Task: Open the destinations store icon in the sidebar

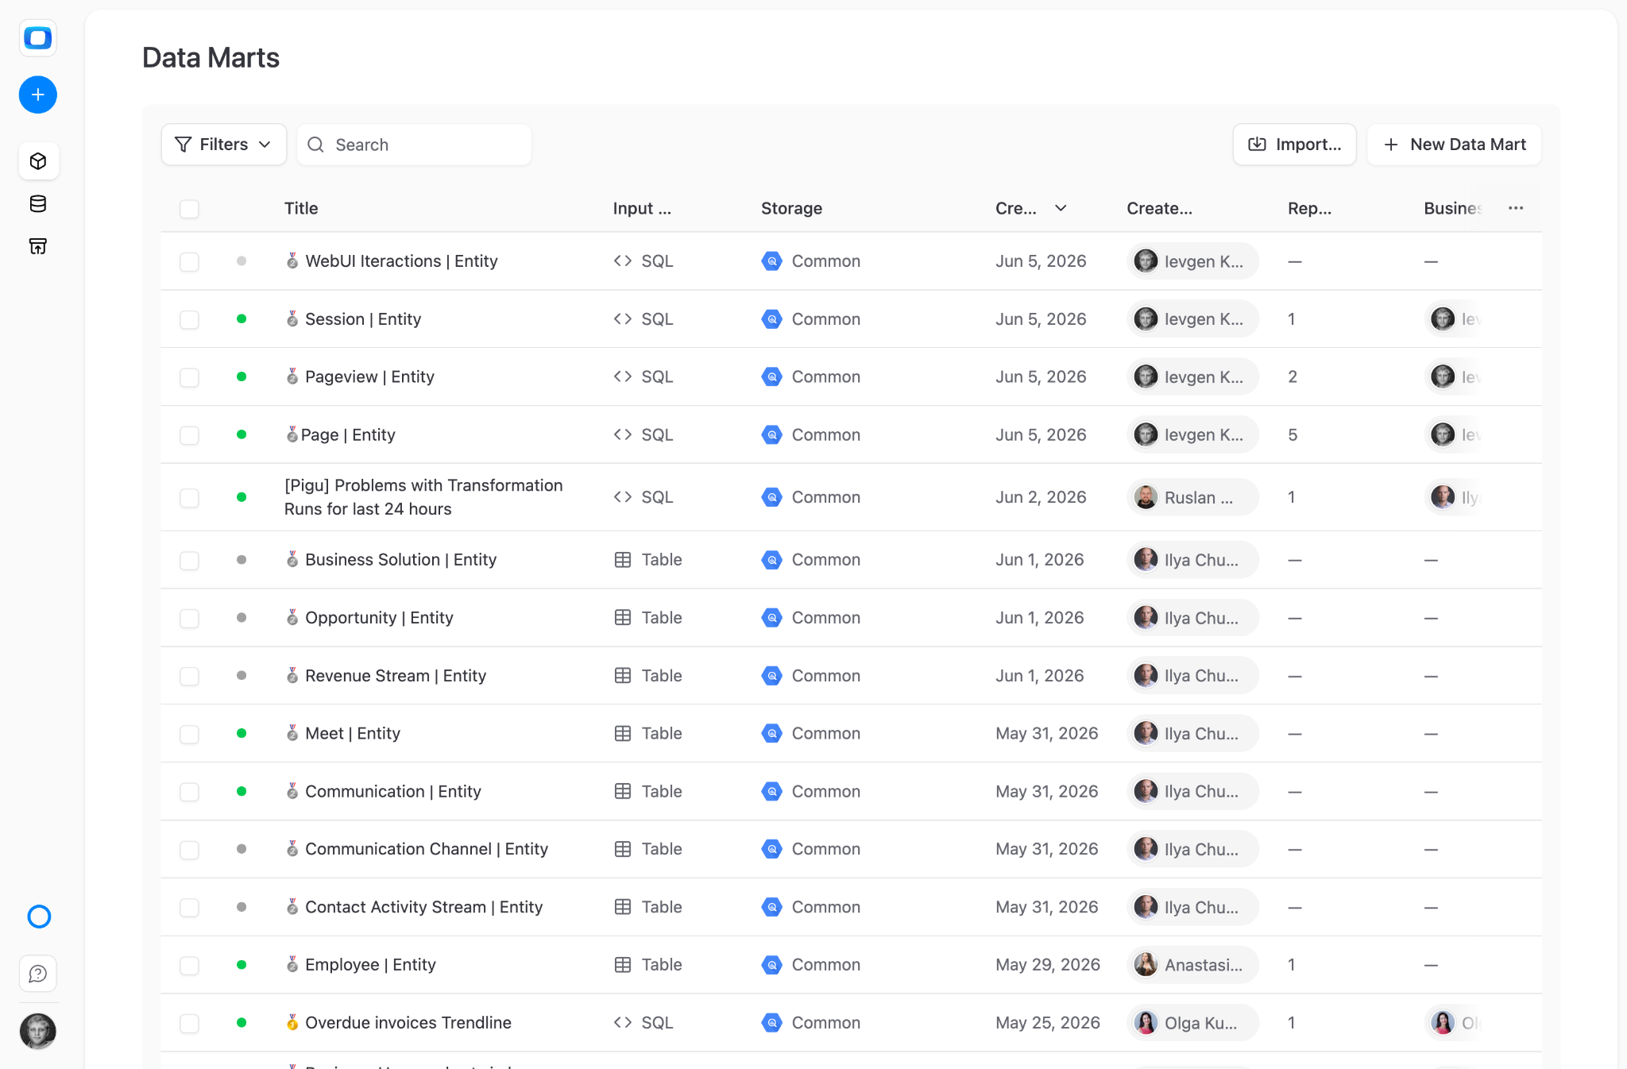Action: point(37,246)
